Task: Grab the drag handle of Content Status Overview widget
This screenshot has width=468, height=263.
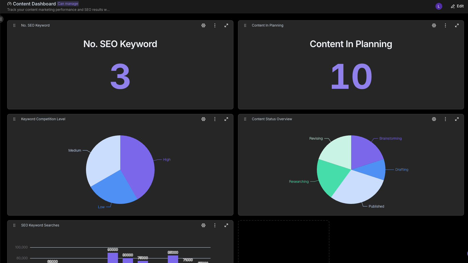Action: click(245, 119)
